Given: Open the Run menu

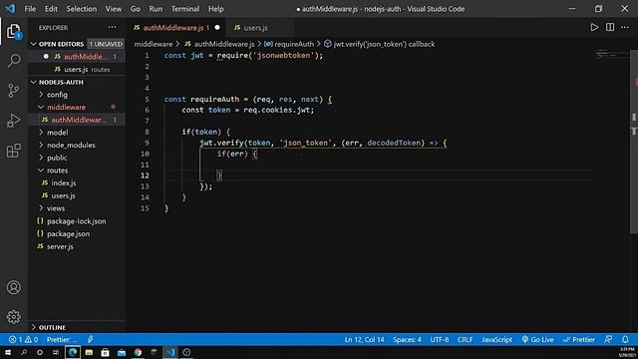Looking at the screenshot, I should tap(156, 9).
